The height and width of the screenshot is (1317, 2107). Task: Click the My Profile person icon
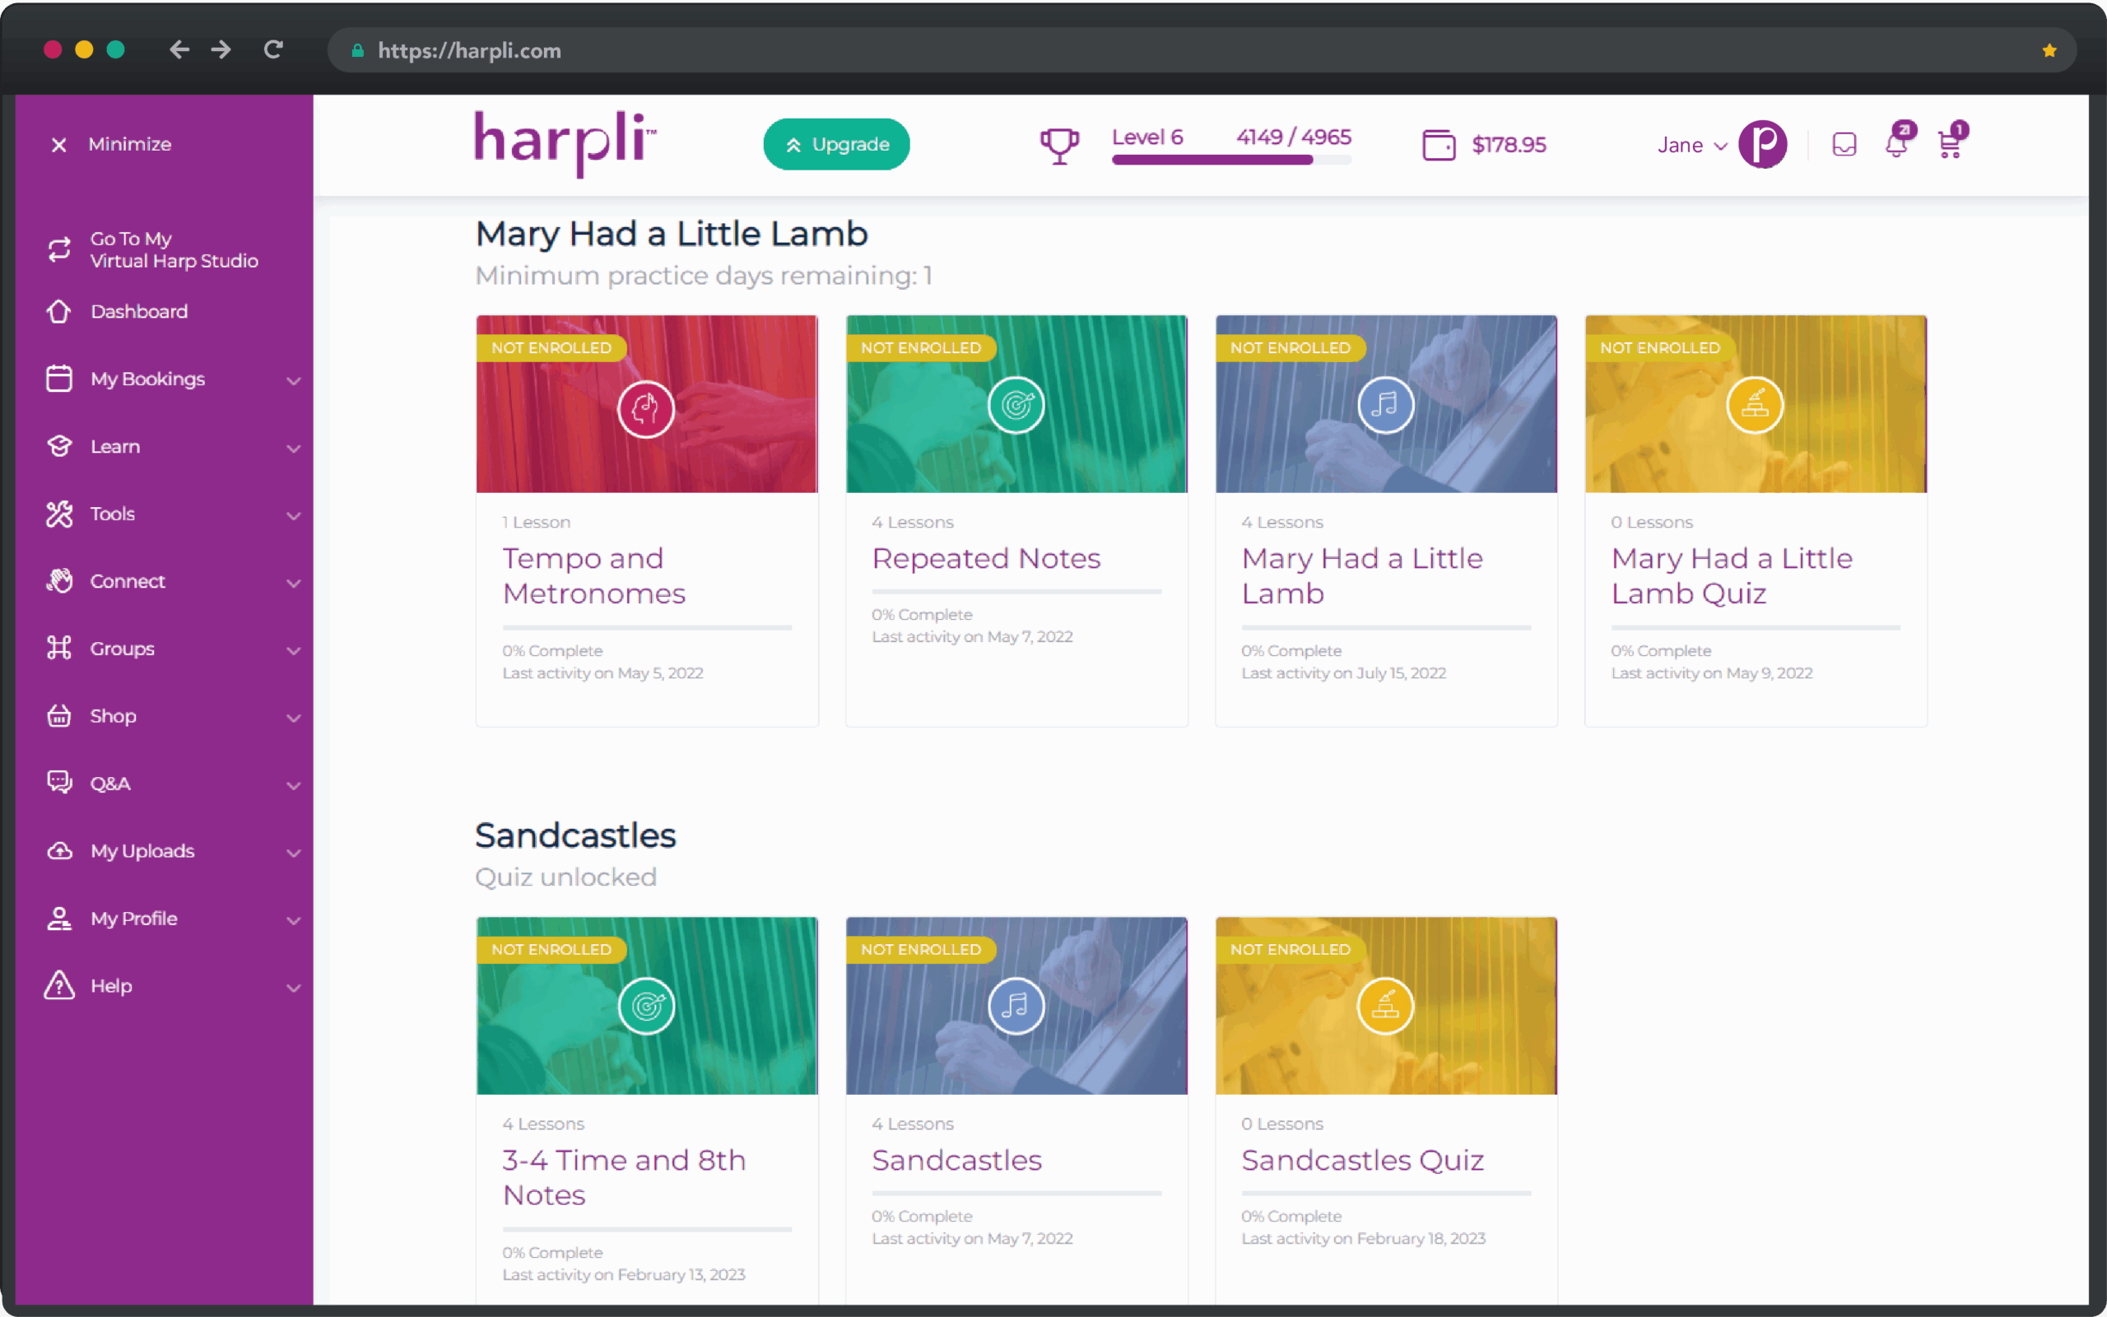[59, 918]
